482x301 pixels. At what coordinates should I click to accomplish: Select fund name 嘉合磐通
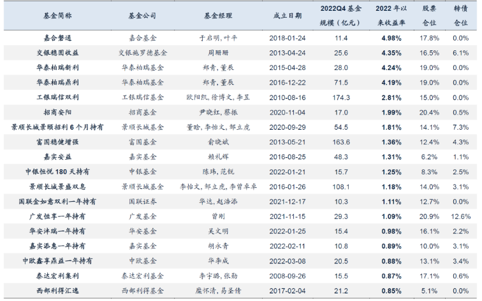coord(57,38)
